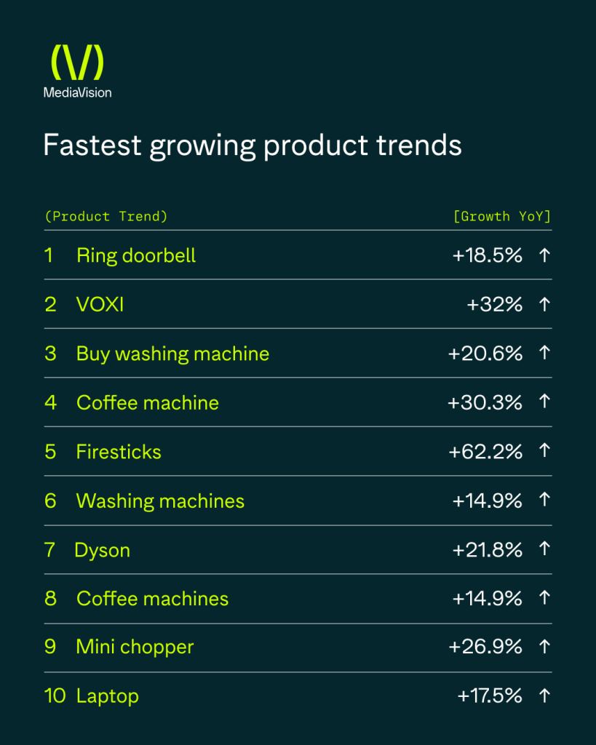Click the MediaVision logo symbol
596x745 pixels.
pyautogui.click(x=77, y=63)
